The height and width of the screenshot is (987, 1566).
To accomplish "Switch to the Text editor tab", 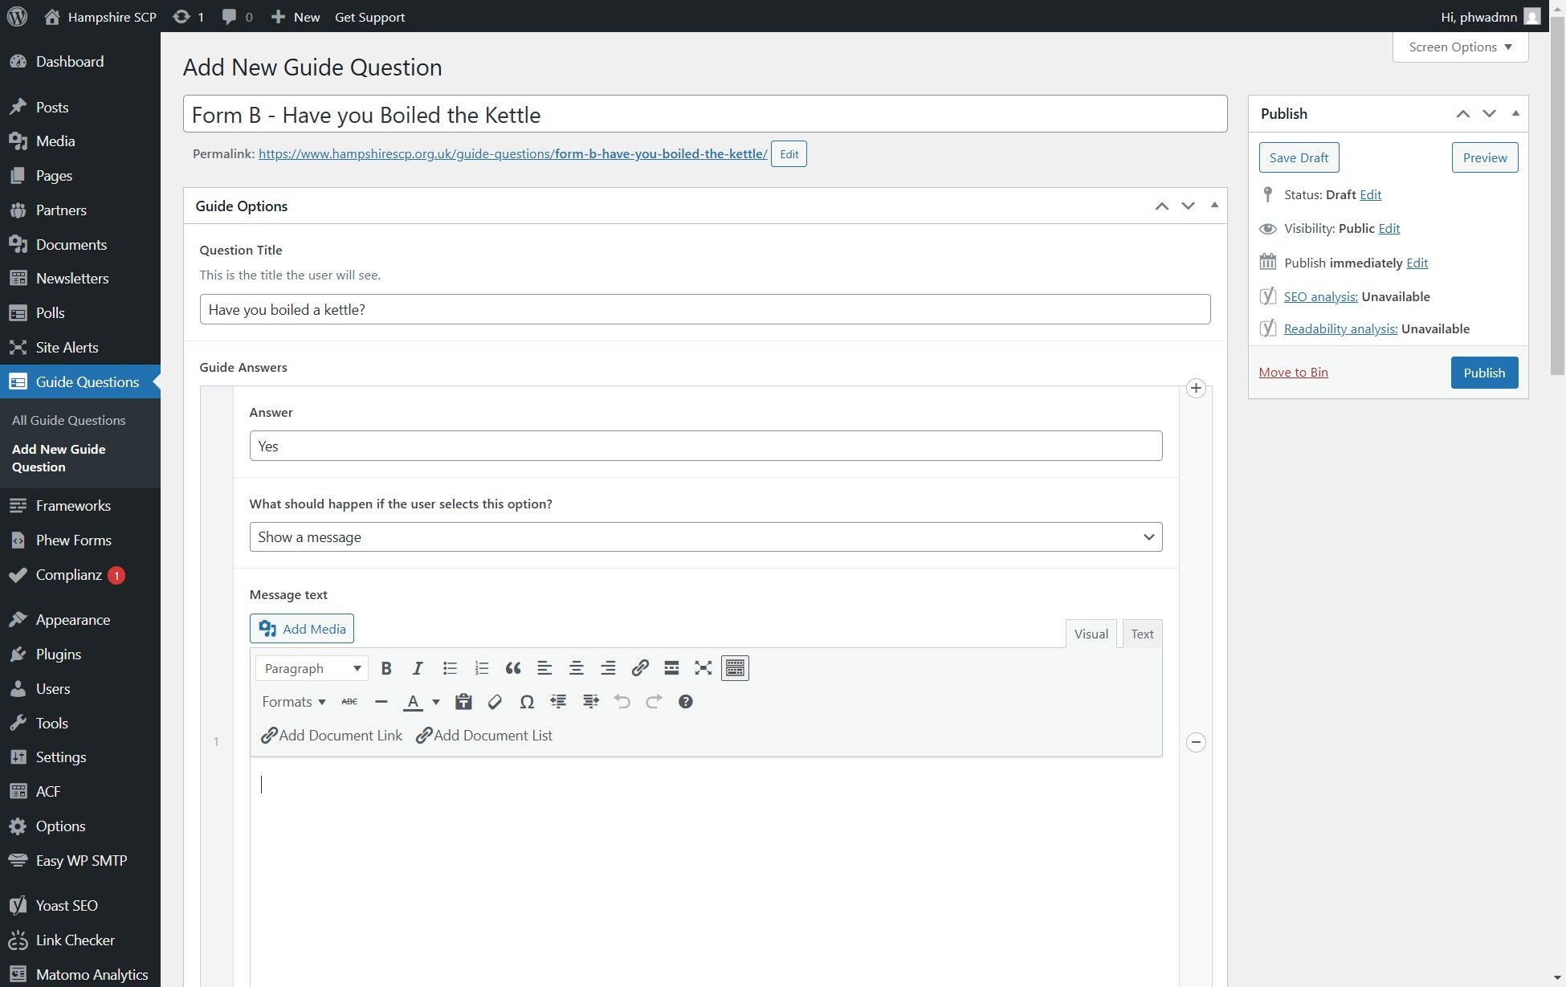I will coord(1141,634).
